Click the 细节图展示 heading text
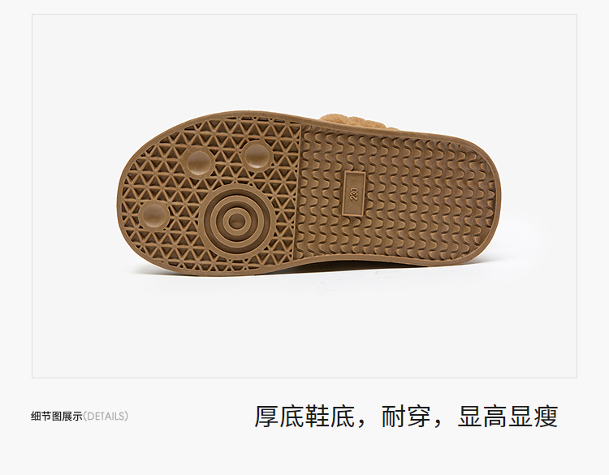 [57, 417]
